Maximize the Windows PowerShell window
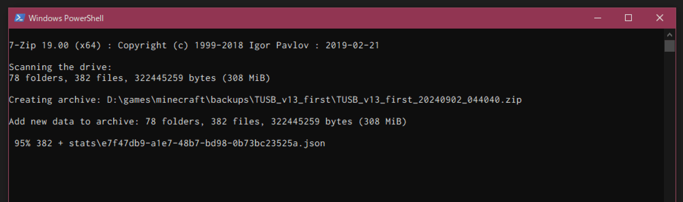Image resolution: width=683 pixels, height=202 pixels. (628, 18)
